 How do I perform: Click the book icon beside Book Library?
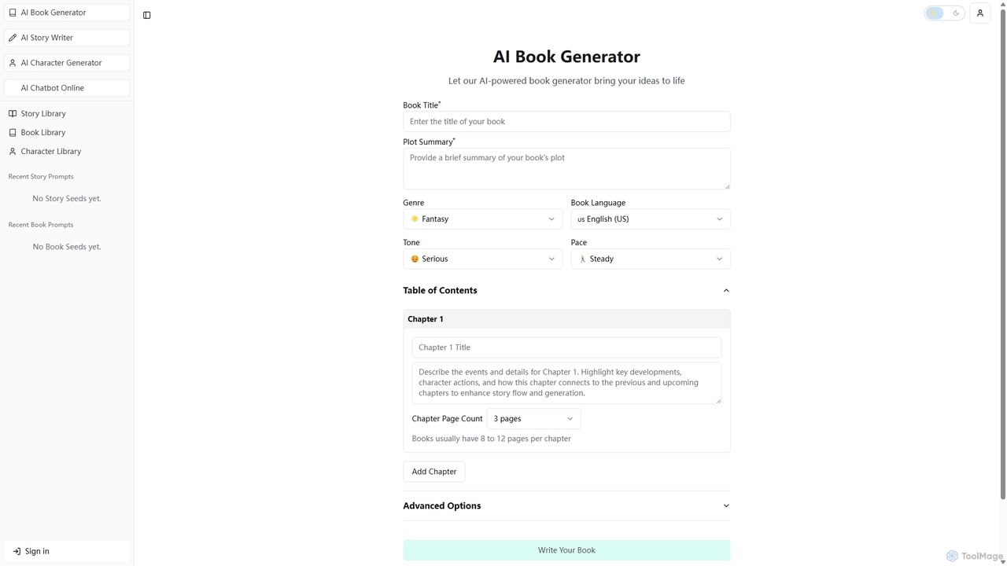tap(13, 132)
